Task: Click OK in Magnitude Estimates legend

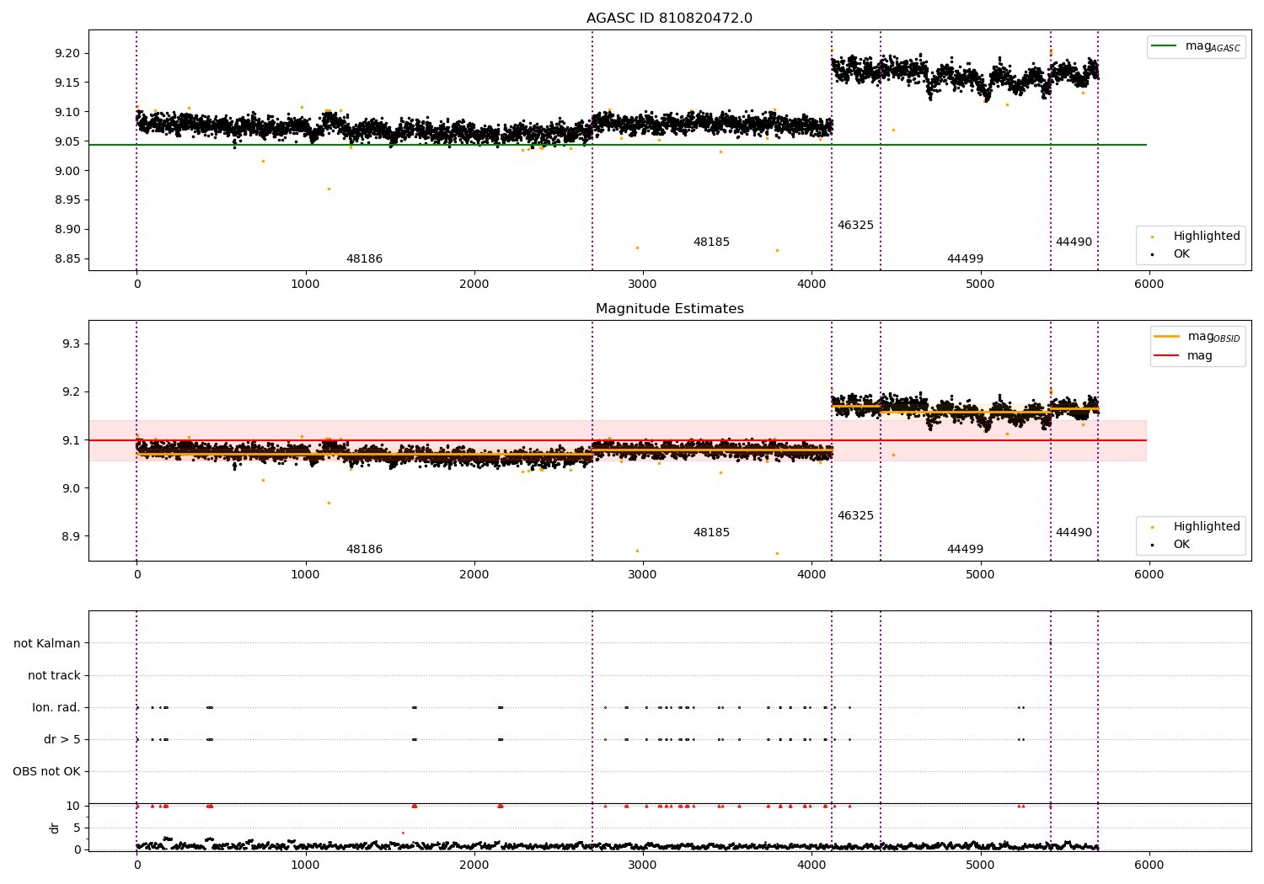Action: (1171, 545)
